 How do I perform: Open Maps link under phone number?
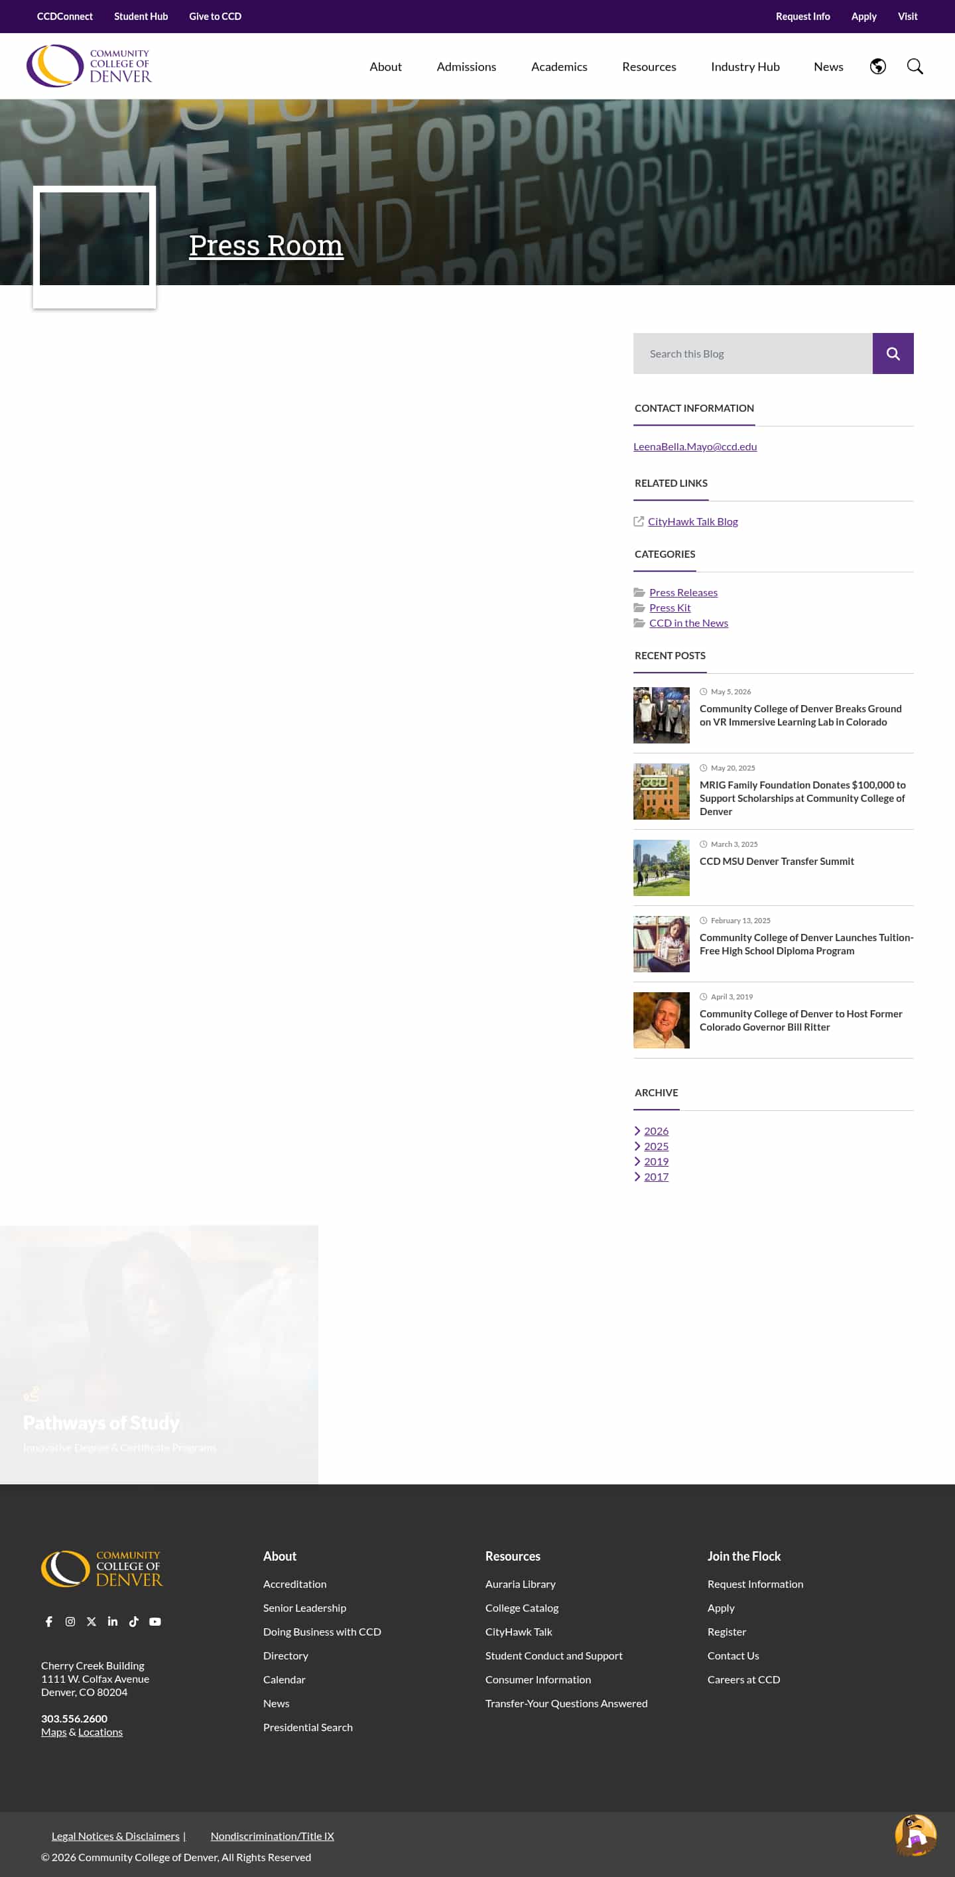click(x=53, y=1732)
